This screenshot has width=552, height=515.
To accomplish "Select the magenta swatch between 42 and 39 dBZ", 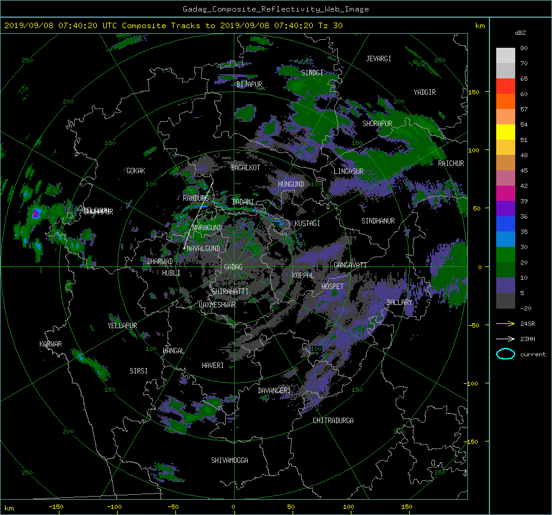I will 505,194.
